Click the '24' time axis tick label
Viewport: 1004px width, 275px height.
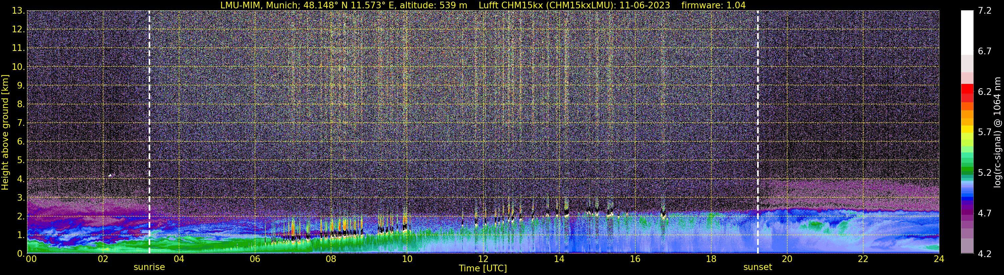pos(939,259)
